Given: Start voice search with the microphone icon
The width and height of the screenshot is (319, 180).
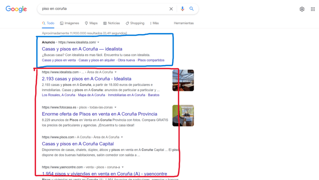Looking at the screenshot, I should tap(182, 9).
